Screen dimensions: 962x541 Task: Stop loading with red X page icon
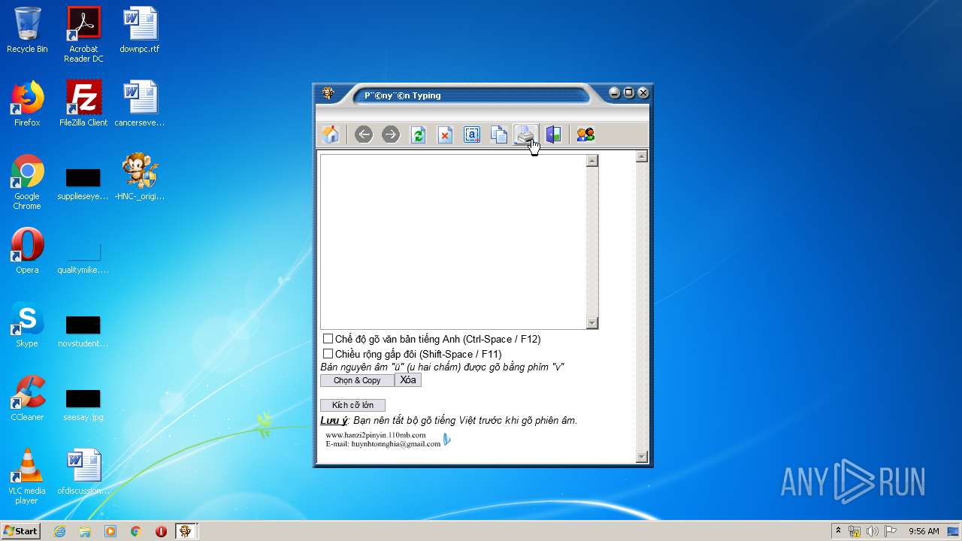click(x=446, y=134)
